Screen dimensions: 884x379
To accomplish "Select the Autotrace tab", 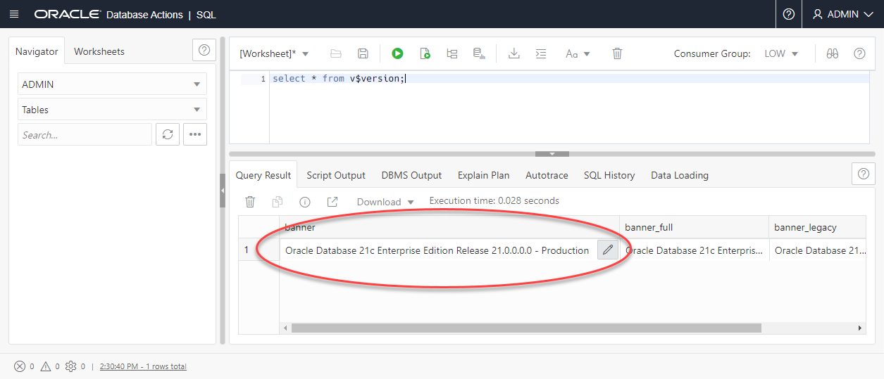I will coord(547,175).
